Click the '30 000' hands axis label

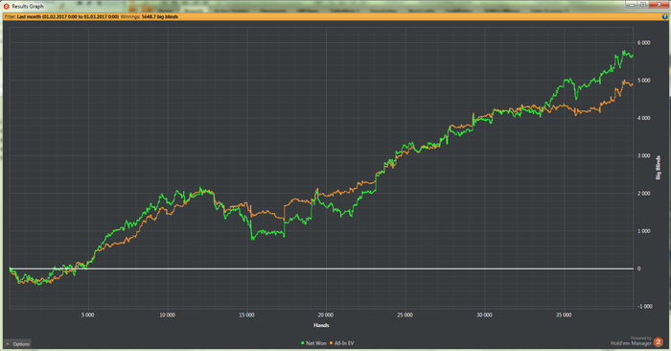point(484,316)
